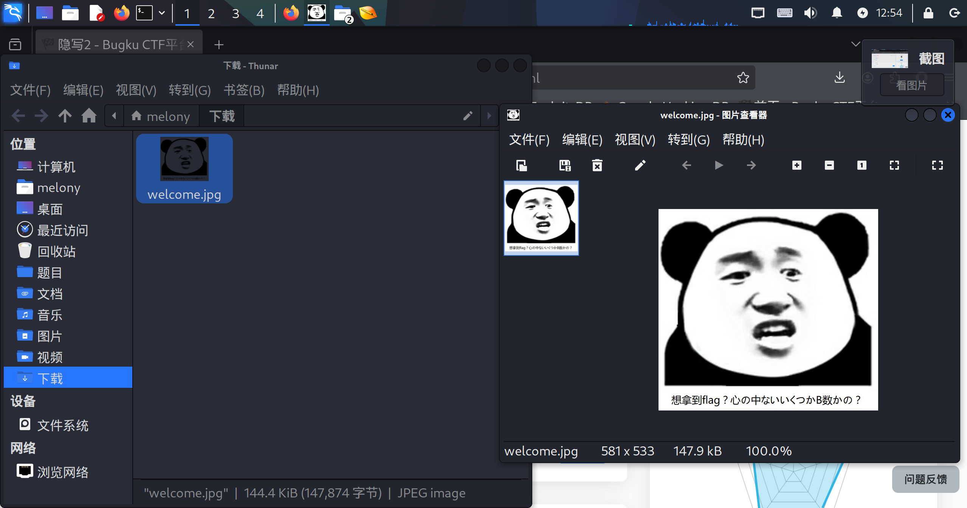Viewport: 967px width, 508px height.
Task: Expand terminal launcher dropdown arrow in taskbar
Action: point(162,13)
